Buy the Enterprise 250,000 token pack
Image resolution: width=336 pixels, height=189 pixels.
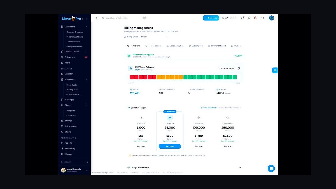click(228, 146)
